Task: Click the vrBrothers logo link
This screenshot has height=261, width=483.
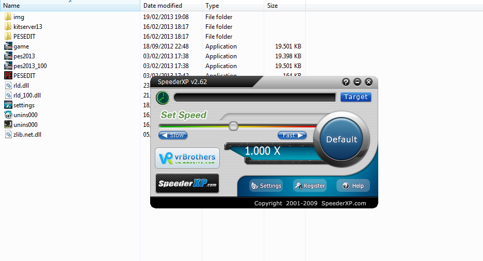Action: pos(187,158)
